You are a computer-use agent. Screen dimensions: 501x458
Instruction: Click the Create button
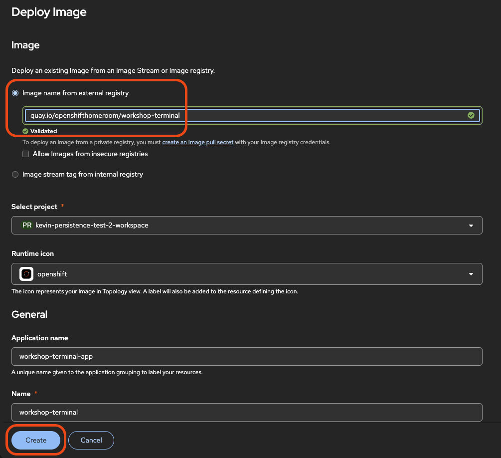(36, 441)
